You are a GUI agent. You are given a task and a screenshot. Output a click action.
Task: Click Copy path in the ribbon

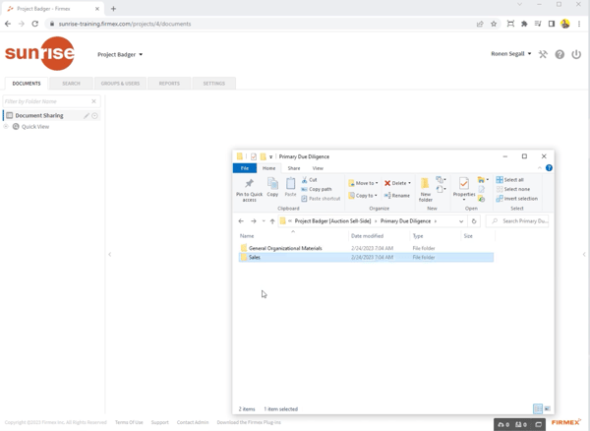pyautogui.click(x=317, y=189)
